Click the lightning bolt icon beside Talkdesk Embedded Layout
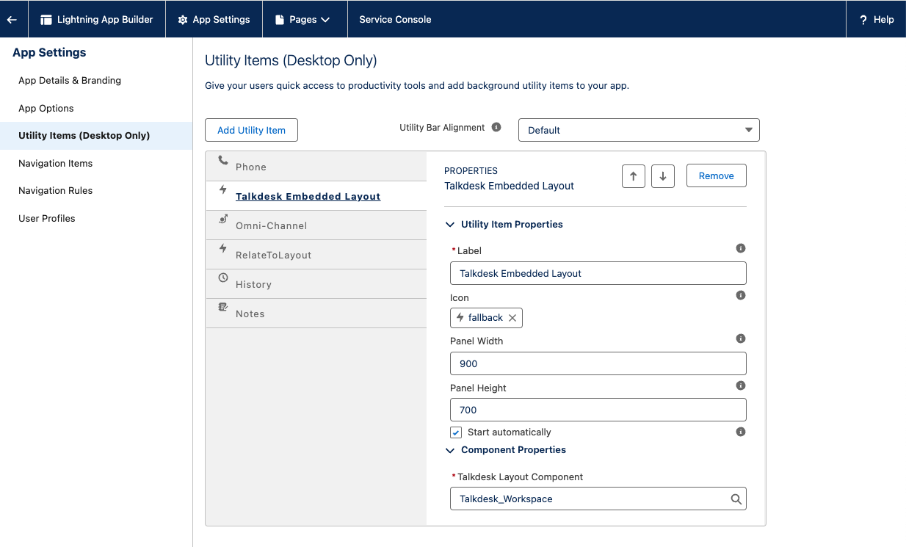The height and width of the screenshot is (547, 906). click(x=223, y=190)
